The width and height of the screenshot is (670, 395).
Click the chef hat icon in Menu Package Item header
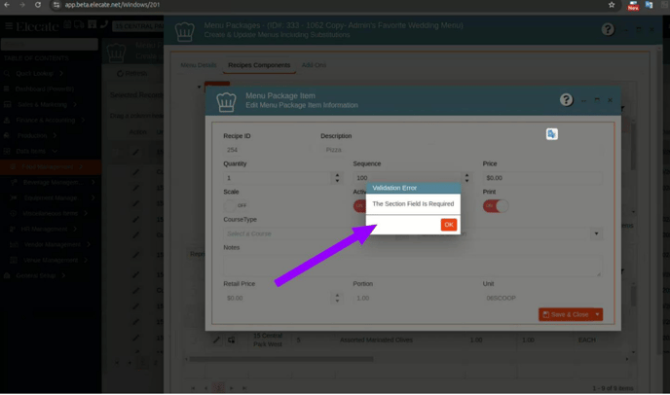click(x=226, y=100)
